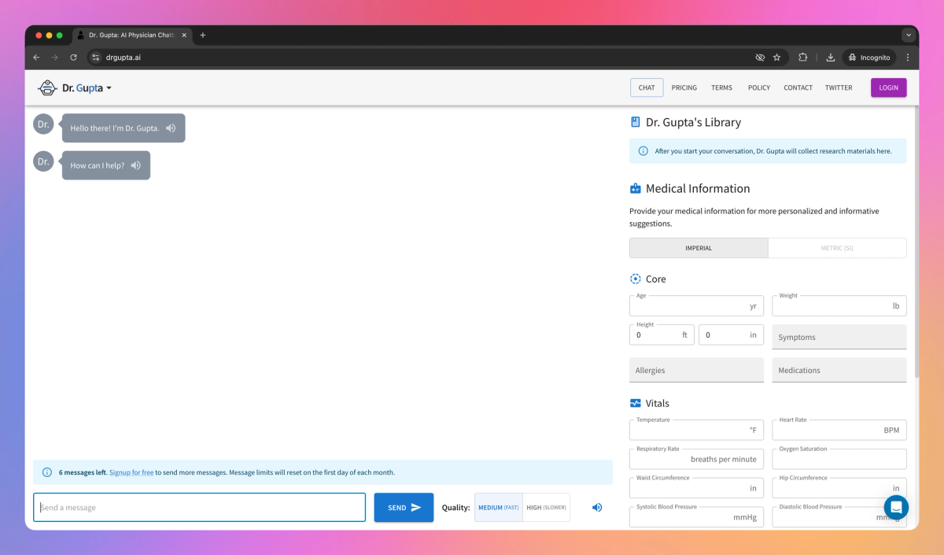Screen dimensions: 944x555
Task: Focus the Weight input field
Action: (839, 305)
